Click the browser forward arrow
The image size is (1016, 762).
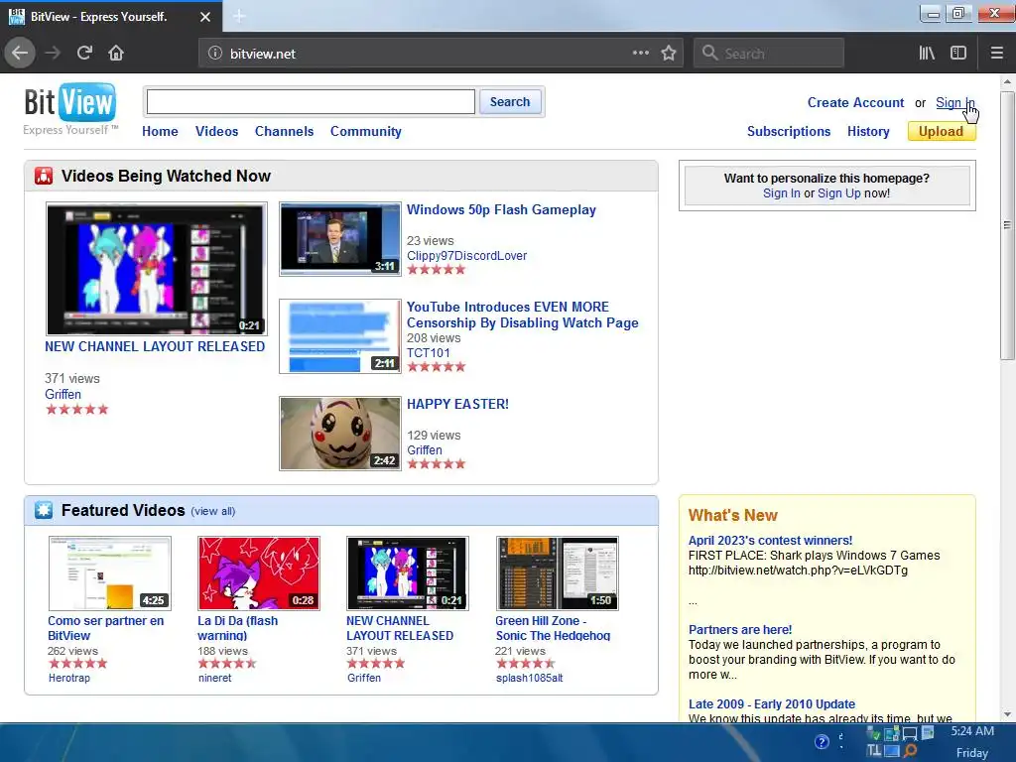[53, 54]
